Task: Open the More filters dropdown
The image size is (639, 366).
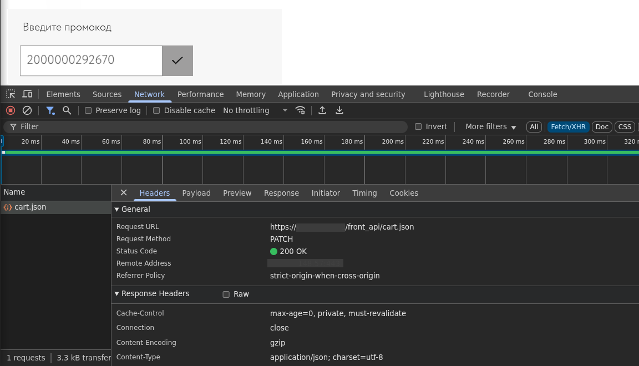Action: click(491, 127)
